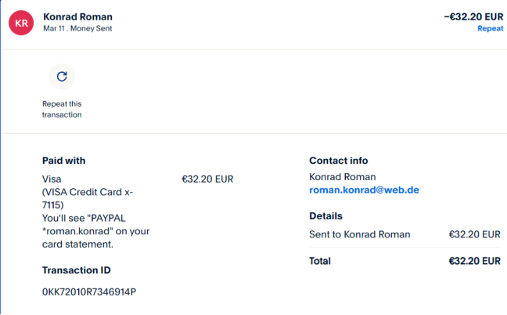Image resolution: width=507 pixels, height=315 pixels.
Task: Click the €32.20 EUR amount beside Visa
Action: [x=207, y=179]
